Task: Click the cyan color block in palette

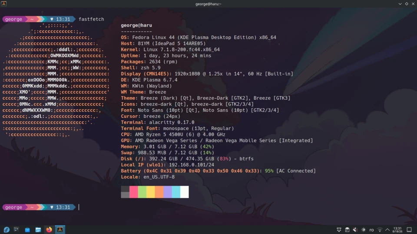Action: click(x=176, y=192)
